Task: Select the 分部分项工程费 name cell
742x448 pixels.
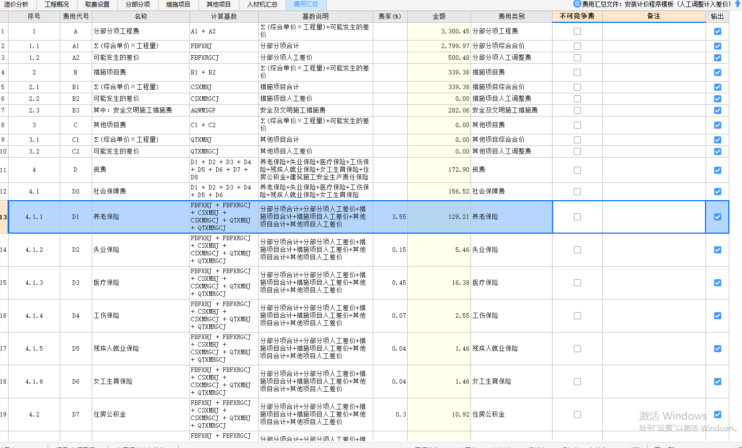Action: pos(141,31)
